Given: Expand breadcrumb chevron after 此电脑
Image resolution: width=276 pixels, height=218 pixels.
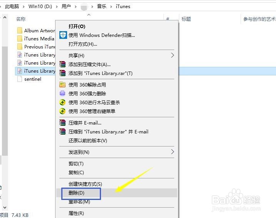Looking at the screenshot, I should click(24, 7).
